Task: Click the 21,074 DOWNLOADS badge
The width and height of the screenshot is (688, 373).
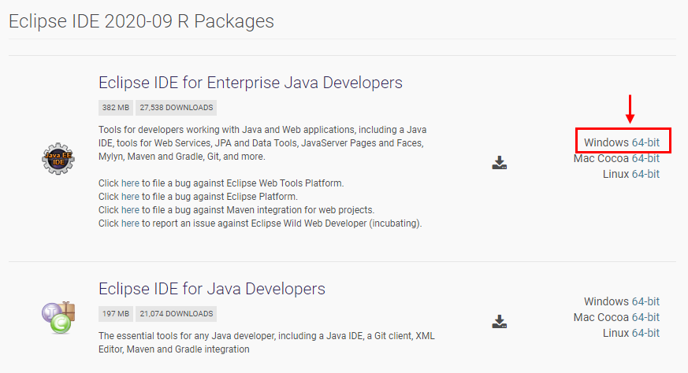Action: [x=176, y=314]
